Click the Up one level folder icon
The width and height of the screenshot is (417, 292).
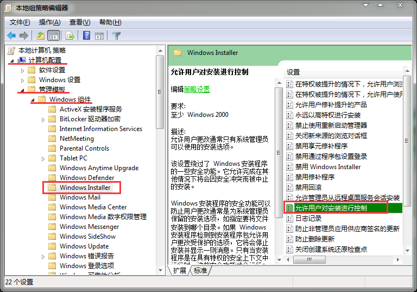pos(40,36)
